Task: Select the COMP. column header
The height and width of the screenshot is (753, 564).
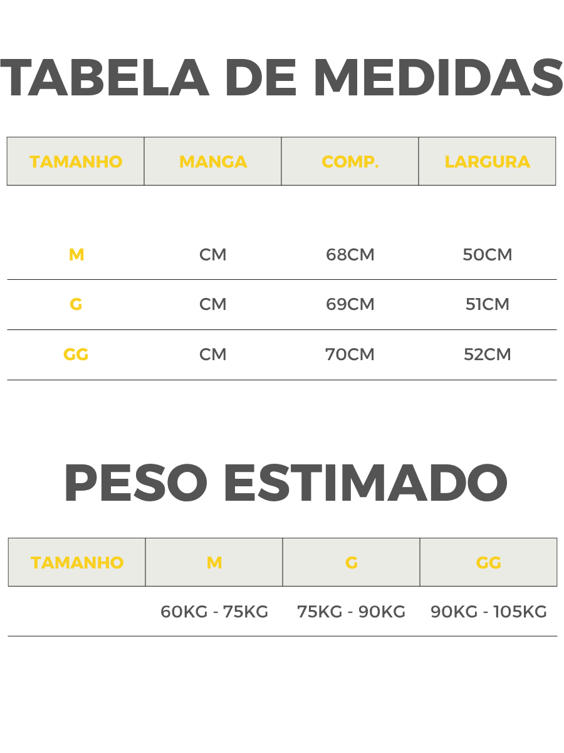Action: [350, 162]
